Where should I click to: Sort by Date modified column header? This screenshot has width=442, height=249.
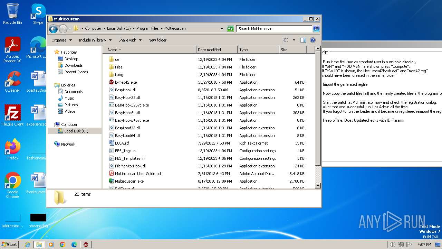point(217,50)
